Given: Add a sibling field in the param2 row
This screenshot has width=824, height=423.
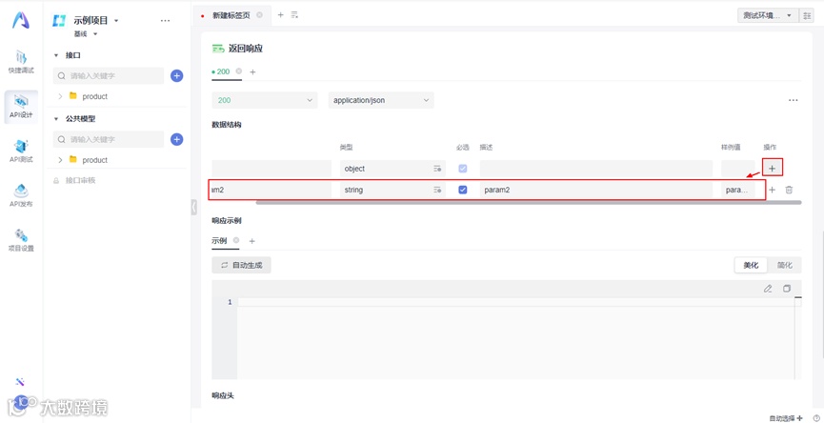Looking at the screenshot, I should 772,190.
